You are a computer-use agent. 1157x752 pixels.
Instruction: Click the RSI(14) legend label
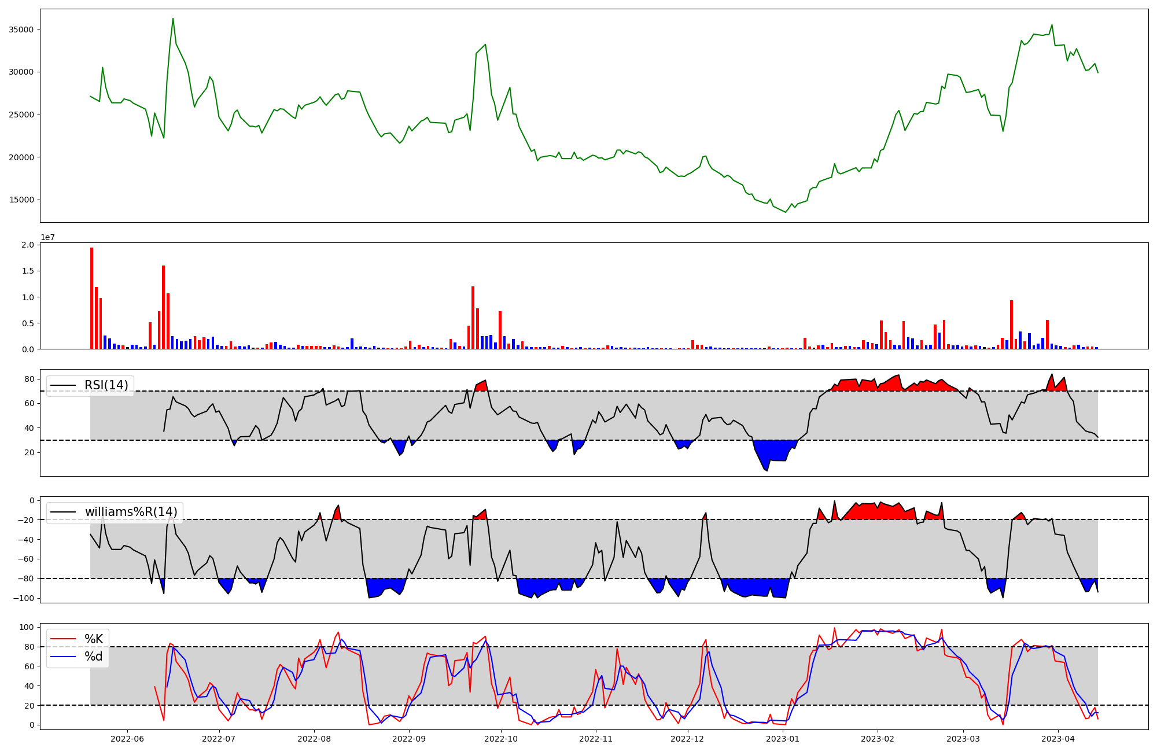pos(106,385)
